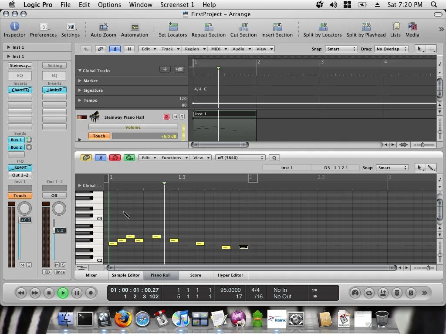The image size is (446, 334).
Task: Click the track +6.0 dB volume slider
Action: click(x=145, y=136)
